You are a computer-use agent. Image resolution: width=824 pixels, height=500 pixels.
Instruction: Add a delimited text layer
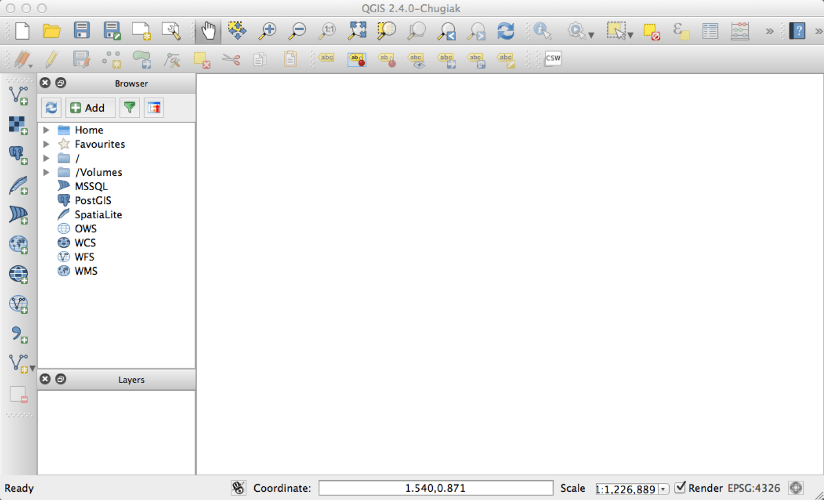(19, 334)
